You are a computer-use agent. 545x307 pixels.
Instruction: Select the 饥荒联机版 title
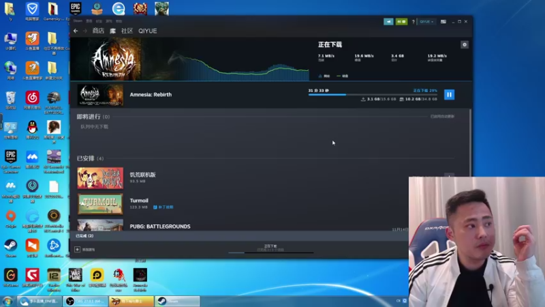143,175
